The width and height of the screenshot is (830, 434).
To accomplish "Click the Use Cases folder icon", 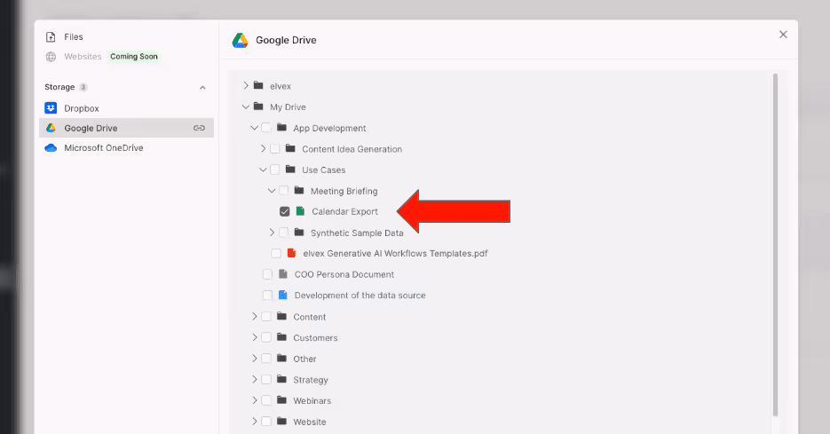I will click(x=290, y=170).
